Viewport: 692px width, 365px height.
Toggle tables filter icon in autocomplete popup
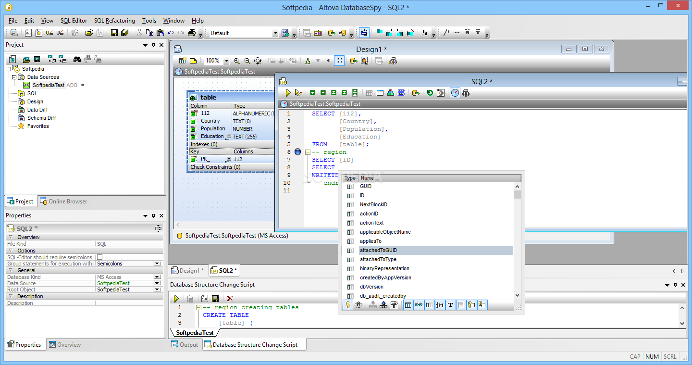point(408,305)
